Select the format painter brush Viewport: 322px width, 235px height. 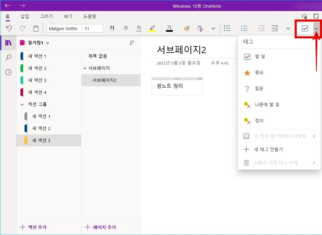pyautogui.click(x=186, y=28)
